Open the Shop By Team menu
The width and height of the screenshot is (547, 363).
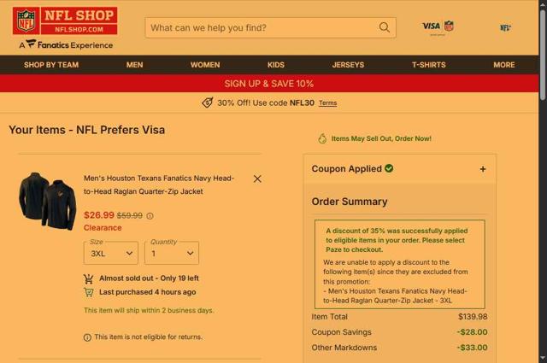pyautogui.click(x=51, y=65)
